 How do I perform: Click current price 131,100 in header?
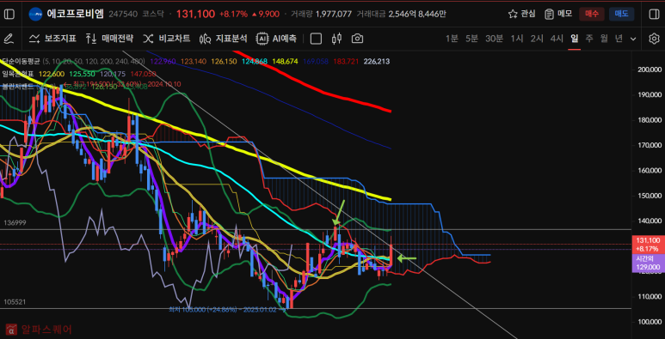(x=195, y=14)
